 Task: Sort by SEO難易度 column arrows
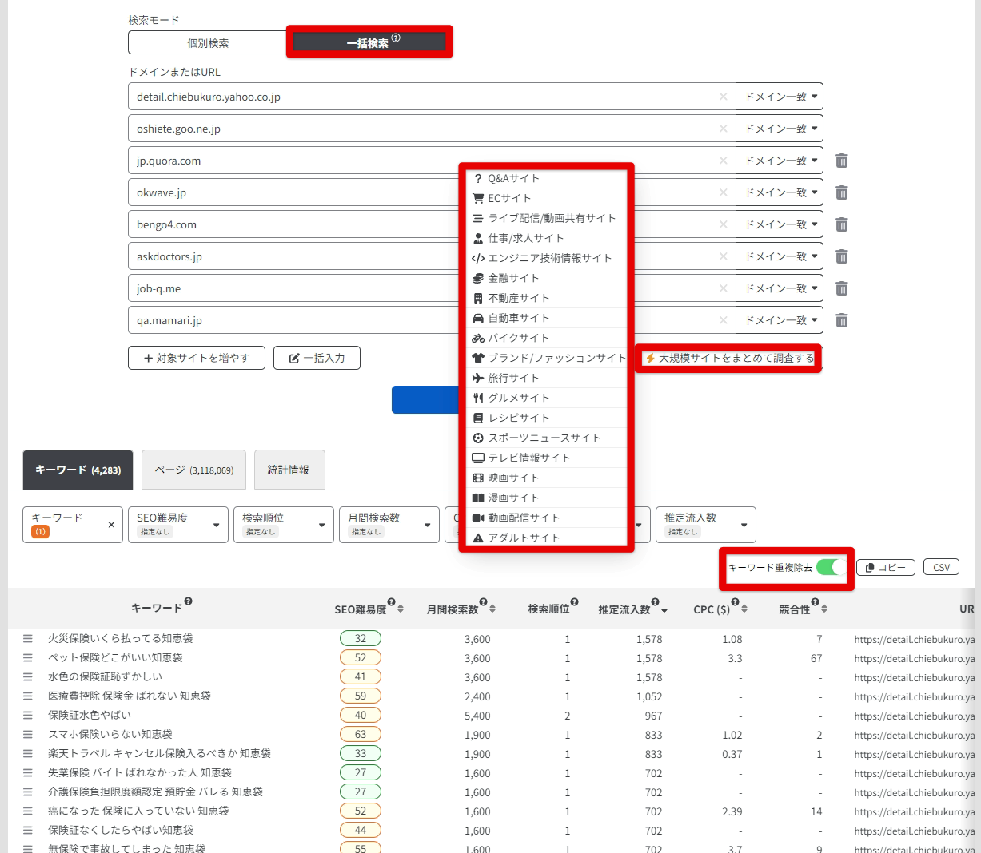pos(401,609)
